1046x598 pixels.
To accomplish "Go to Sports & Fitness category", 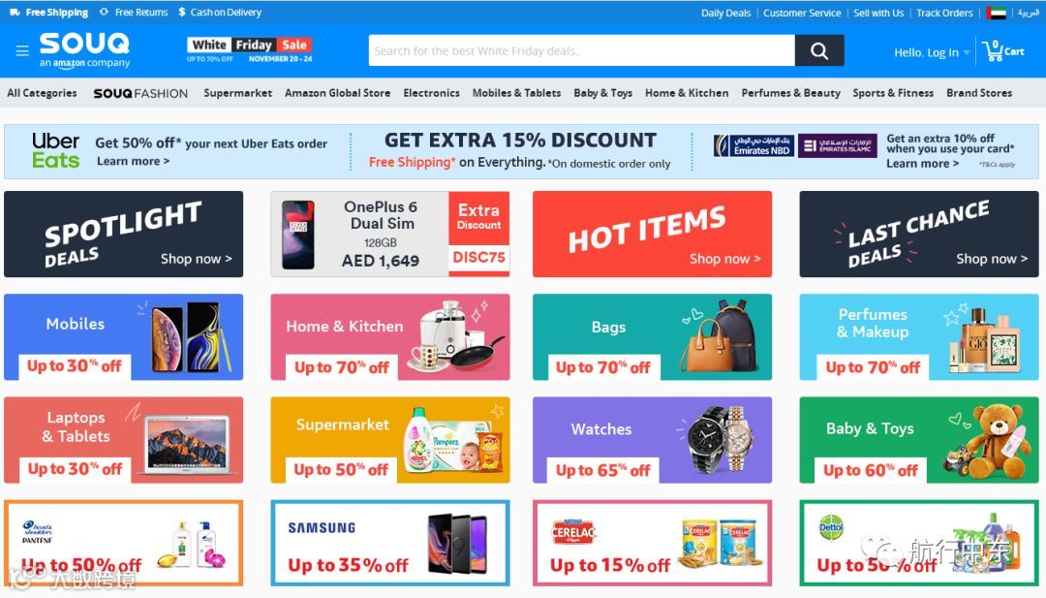I will click(x=893, y=93).
